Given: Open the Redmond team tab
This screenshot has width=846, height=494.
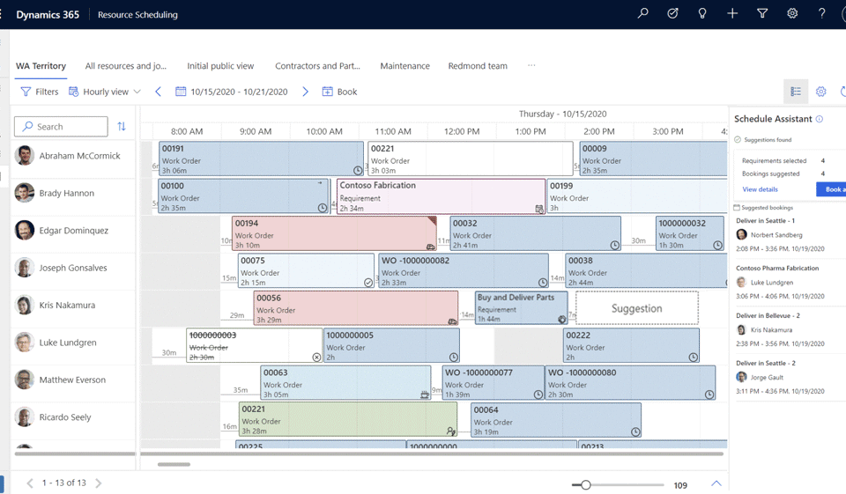Looking at the screenshot, I should [x=478, y=66].
